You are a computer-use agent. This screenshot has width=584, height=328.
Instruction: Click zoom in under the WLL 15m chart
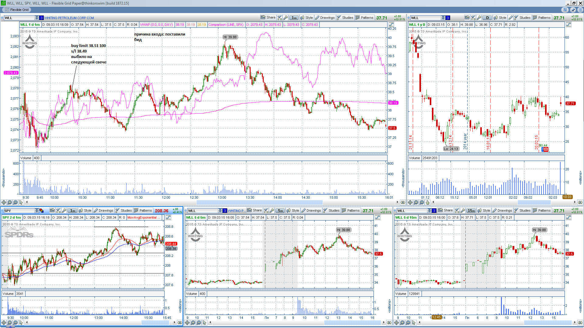pos(402,323)
